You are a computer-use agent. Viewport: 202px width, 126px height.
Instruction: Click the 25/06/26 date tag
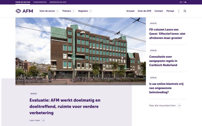click(153, 50)
